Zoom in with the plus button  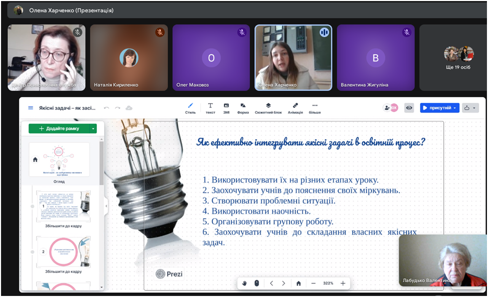click(x=343, y=283)
